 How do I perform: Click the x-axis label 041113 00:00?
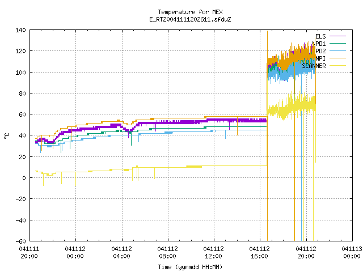point(352,253)
